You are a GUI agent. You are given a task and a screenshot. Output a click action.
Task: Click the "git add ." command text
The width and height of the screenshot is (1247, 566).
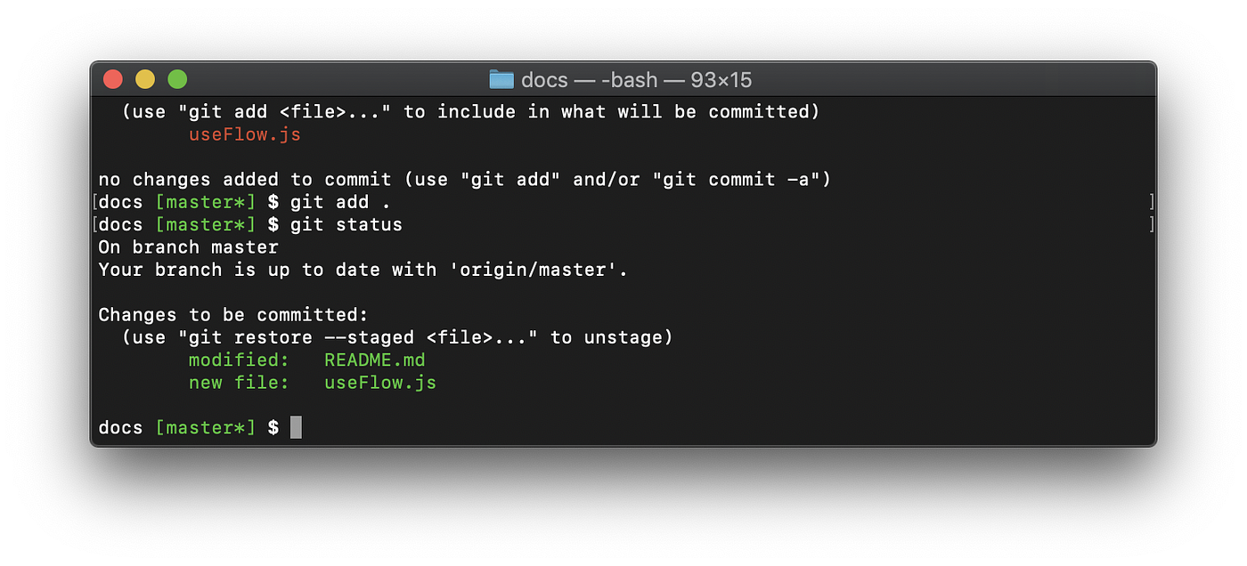[x=340, y=202]
